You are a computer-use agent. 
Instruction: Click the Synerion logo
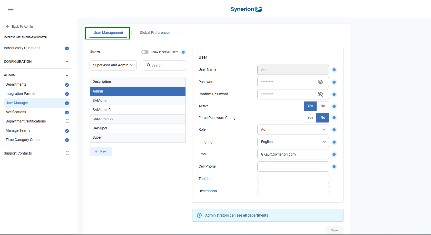tap(246, 9)
